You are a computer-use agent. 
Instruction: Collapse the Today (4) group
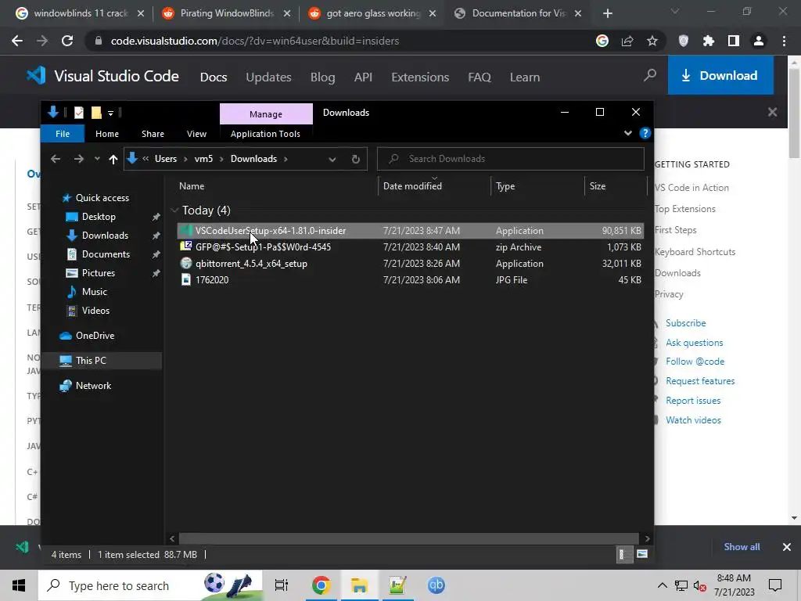click(x=174, y=210)
